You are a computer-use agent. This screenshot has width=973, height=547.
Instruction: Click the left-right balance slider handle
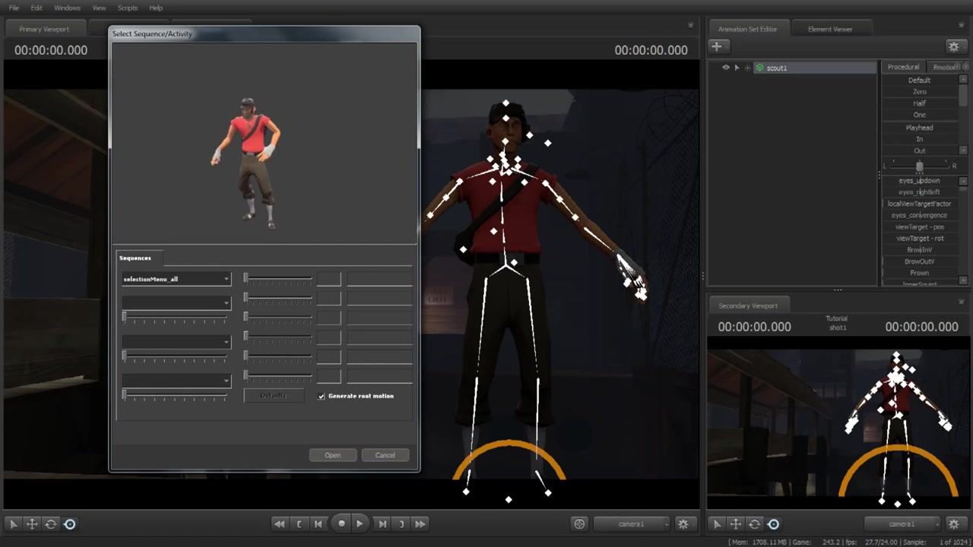(x=920, y=166)
